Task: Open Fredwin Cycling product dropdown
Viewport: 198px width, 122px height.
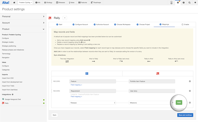Action: tap(25, 3)
